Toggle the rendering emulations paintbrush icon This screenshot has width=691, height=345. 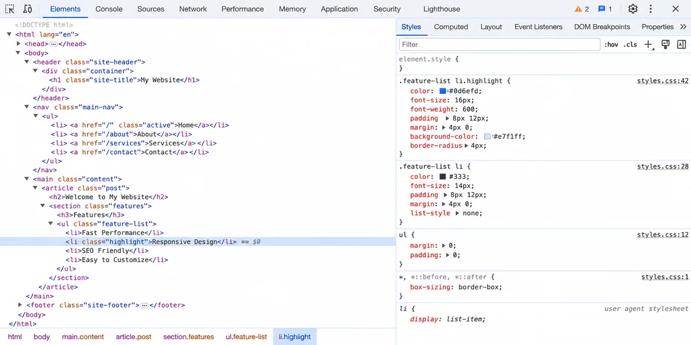665,44
